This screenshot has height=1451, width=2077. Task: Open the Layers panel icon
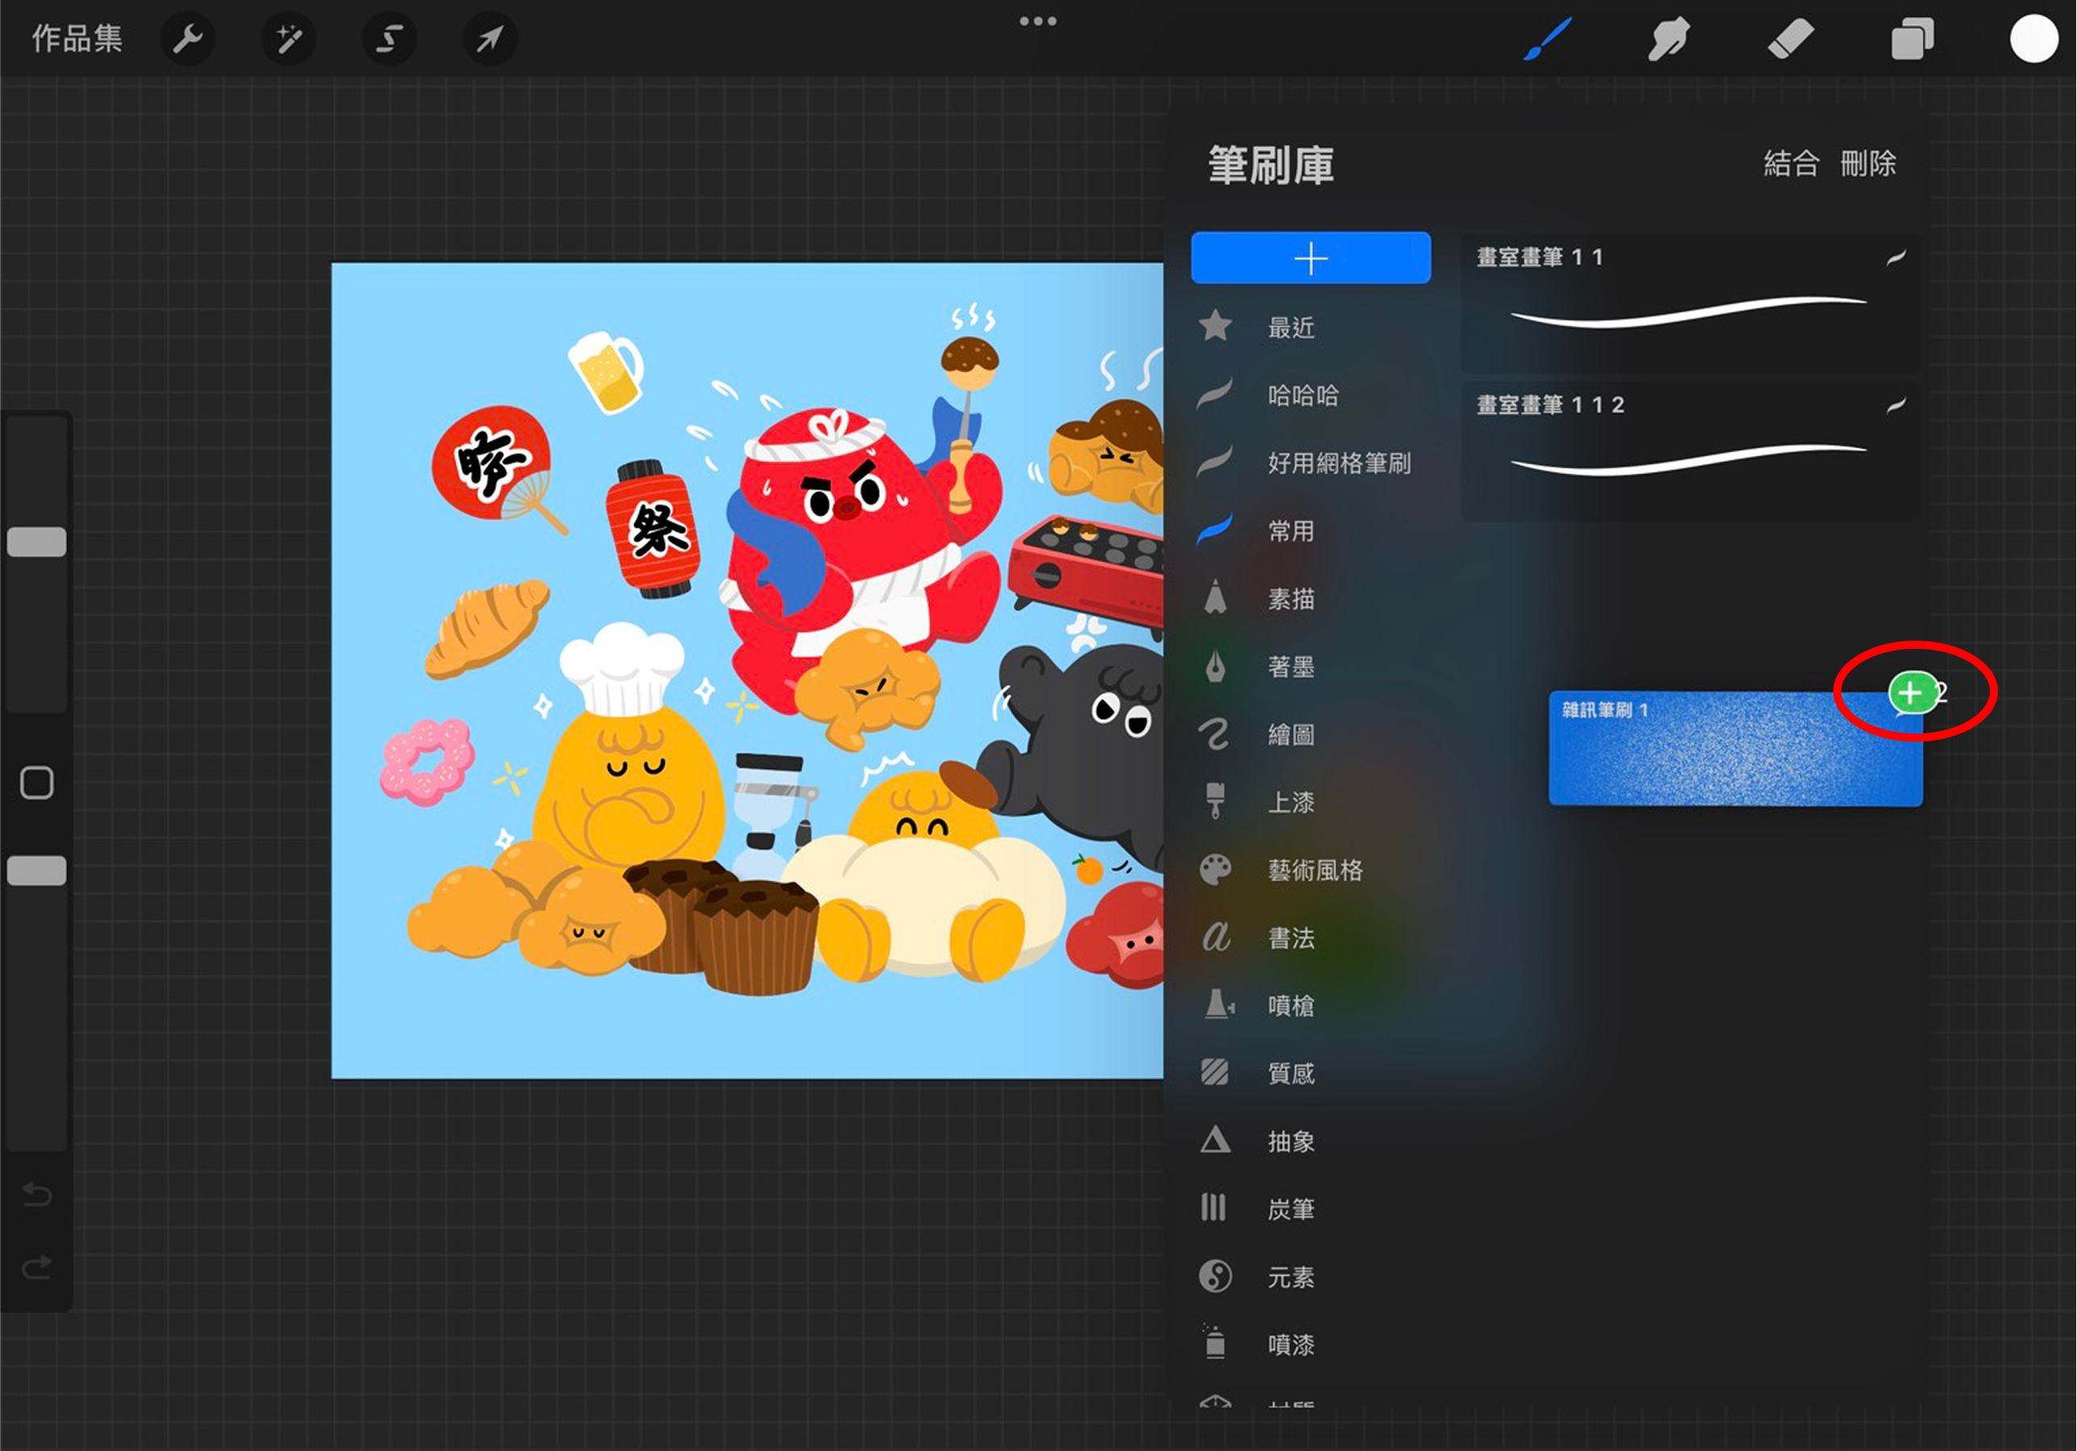click(1911, 39)
